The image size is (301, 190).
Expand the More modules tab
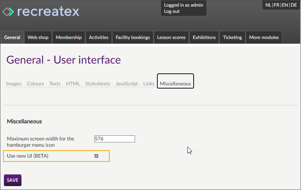pos(264,37)
